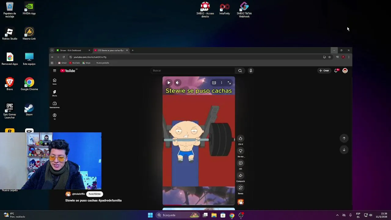Image resolution: width=391 pixels, height=220 pixels.
Task: Open the Gmail bookmark
Action: [x=62, y=63]
